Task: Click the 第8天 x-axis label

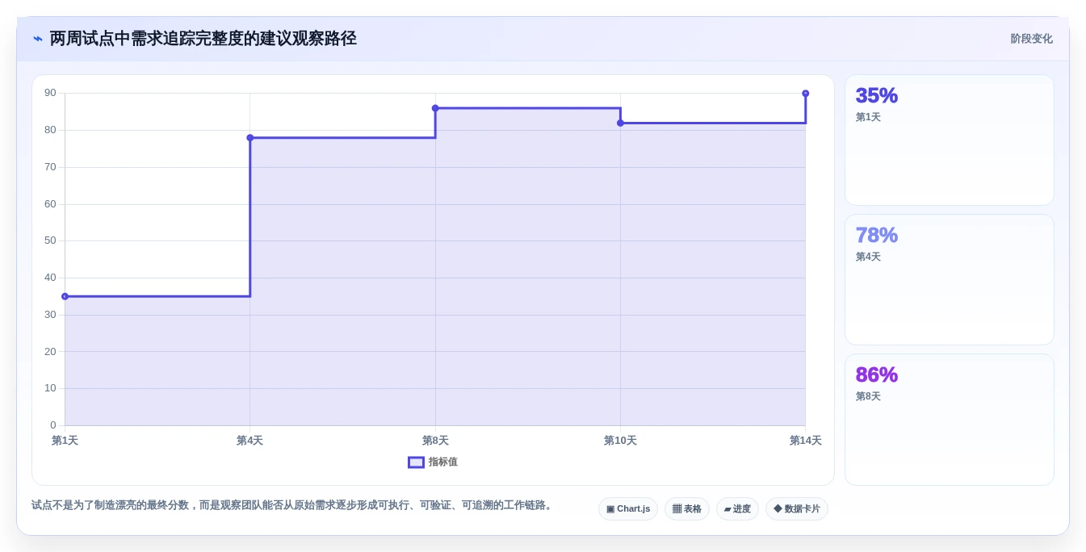Action: click(x=435, y=441)
